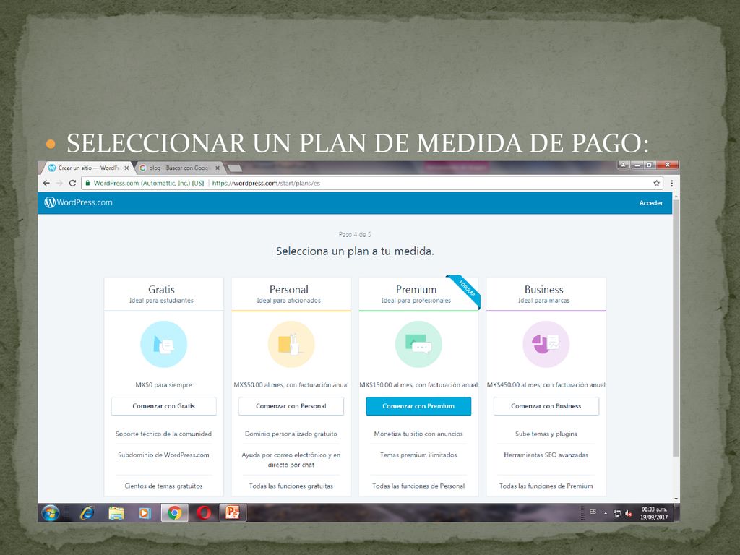Click 'Selecciona un plan a tu medida.' heading
This screenshot has height=555, width=740.
(355, 251)
